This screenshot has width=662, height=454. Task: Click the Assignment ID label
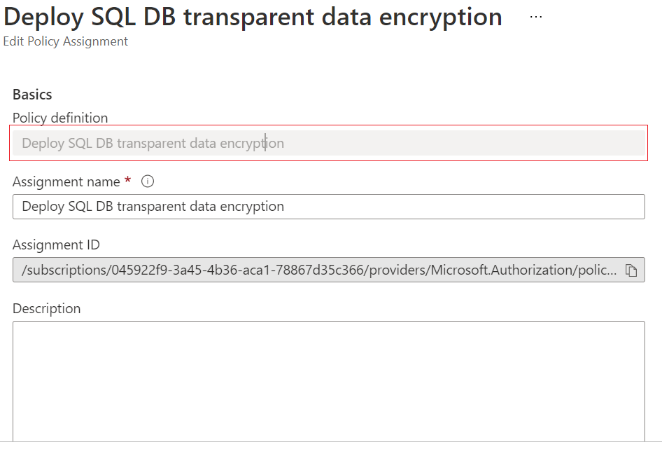56,245
